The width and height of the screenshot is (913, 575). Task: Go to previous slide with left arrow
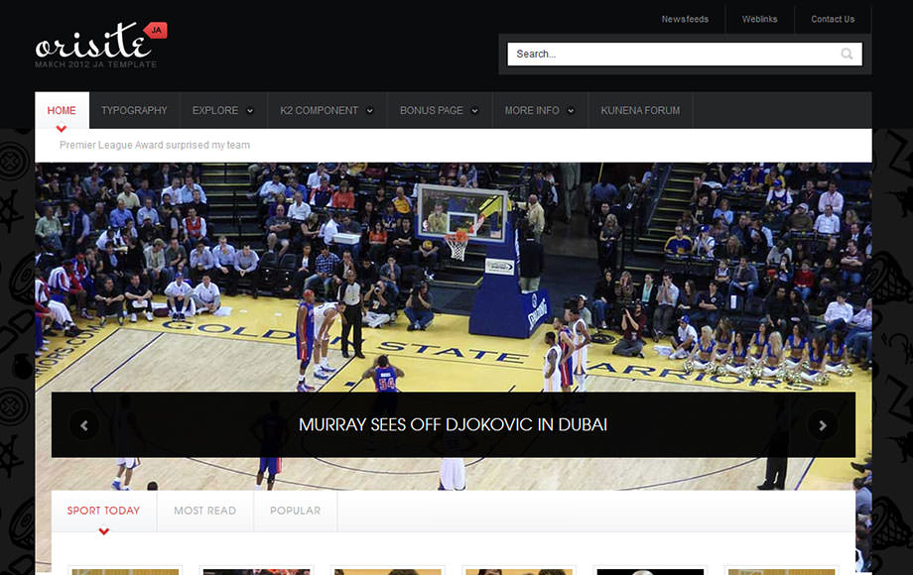coord(84,425)
